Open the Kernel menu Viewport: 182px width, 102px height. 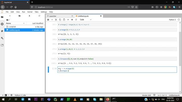(30, 12)
